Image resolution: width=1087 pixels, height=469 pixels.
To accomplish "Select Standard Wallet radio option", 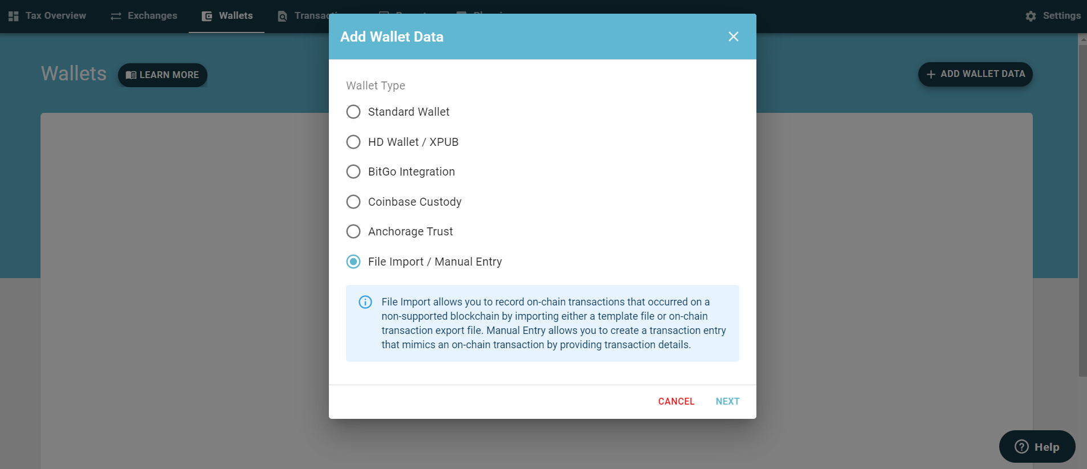I will 353,112.
